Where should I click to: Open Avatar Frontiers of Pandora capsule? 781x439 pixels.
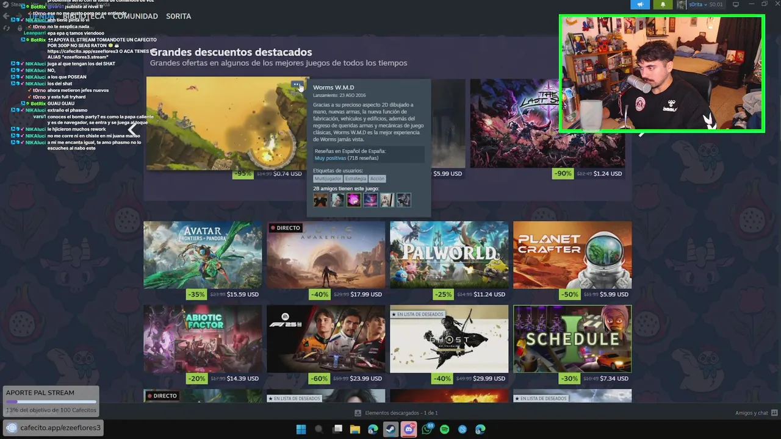coord(203,254)
